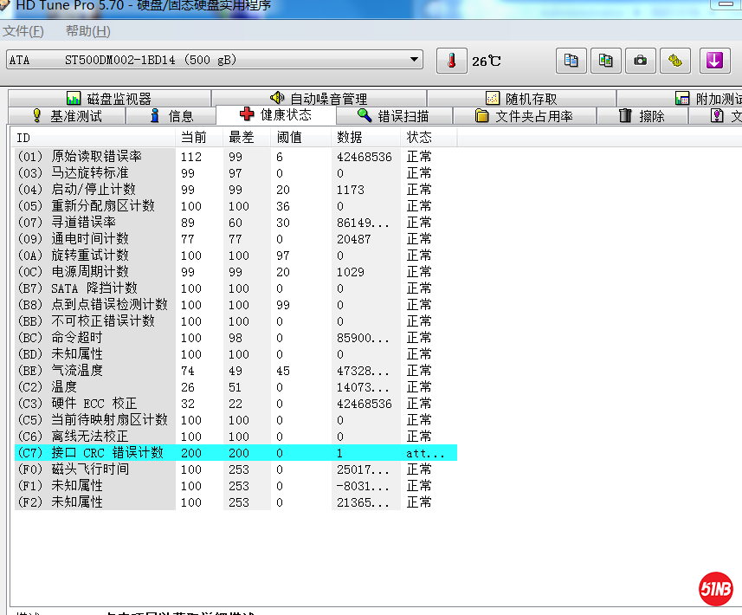
Task: Switch to the 磁盘监视器 tab
Action: (x=109, y=99)
